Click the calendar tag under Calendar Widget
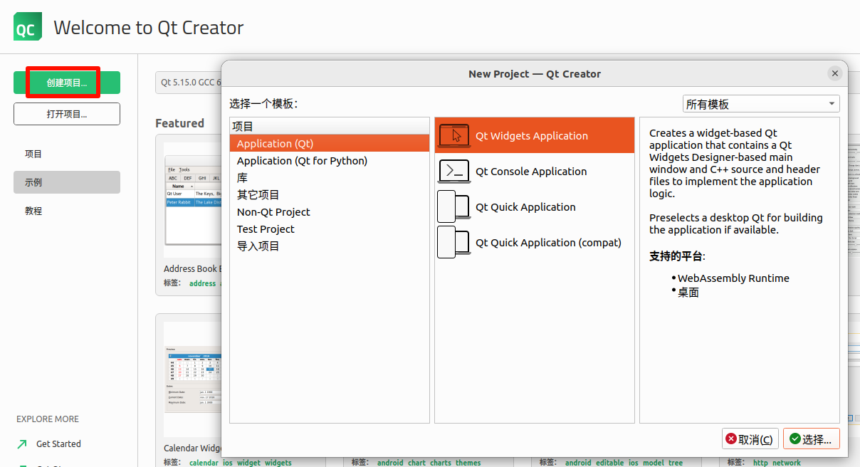Screen dimensions: 860x467 click(x=204, y=463)
